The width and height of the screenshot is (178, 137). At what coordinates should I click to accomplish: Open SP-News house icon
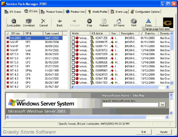click(119, 21)
